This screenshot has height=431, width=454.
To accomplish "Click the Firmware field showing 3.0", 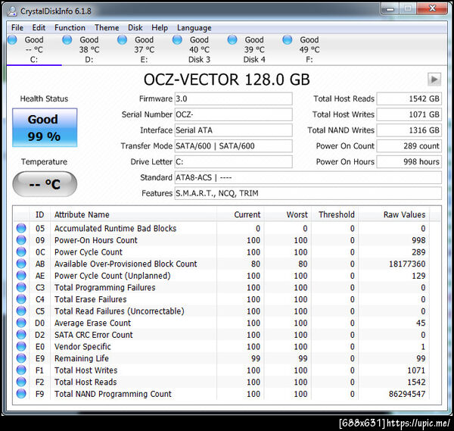I will tap(233, 98).
